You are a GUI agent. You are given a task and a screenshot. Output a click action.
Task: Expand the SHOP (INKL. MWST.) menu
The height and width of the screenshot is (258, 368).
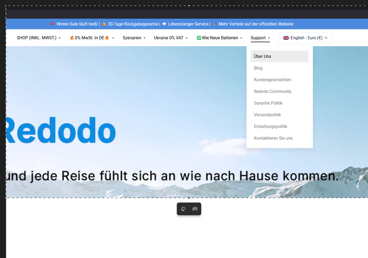coord(39,38)
